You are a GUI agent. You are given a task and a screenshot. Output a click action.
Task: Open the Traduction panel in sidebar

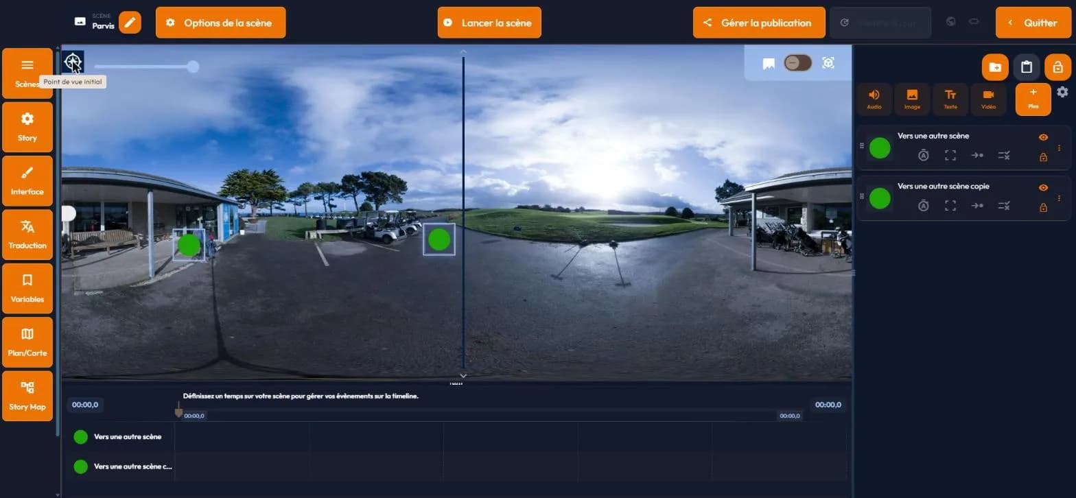pyautogui.click(x=27, y=235)
